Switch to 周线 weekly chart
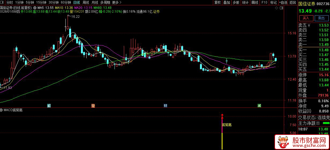This screenshot has height=150, width=330. tap(86, 2)
